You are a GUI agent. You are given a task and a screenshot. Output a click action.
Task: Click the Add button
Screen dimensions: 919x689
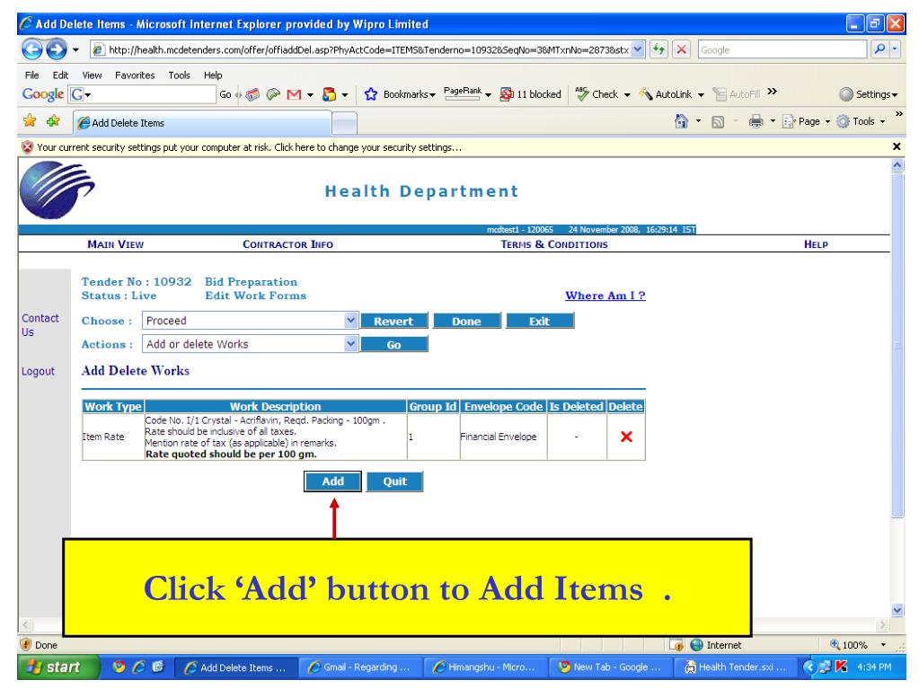[333, 481]
